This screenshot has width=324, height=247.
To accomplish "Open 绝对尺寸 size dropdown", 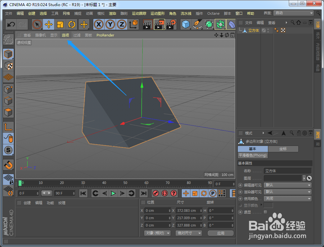I will [189, 233].
